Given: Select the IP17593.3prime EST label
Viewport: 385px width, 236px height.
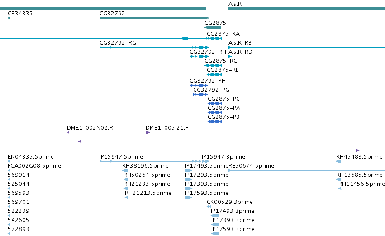Looking at the screenshot, I should point(233,230).
